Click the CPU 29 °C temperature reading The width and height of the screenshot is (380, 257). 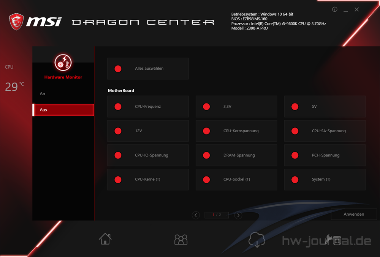(x=14, y=87)
